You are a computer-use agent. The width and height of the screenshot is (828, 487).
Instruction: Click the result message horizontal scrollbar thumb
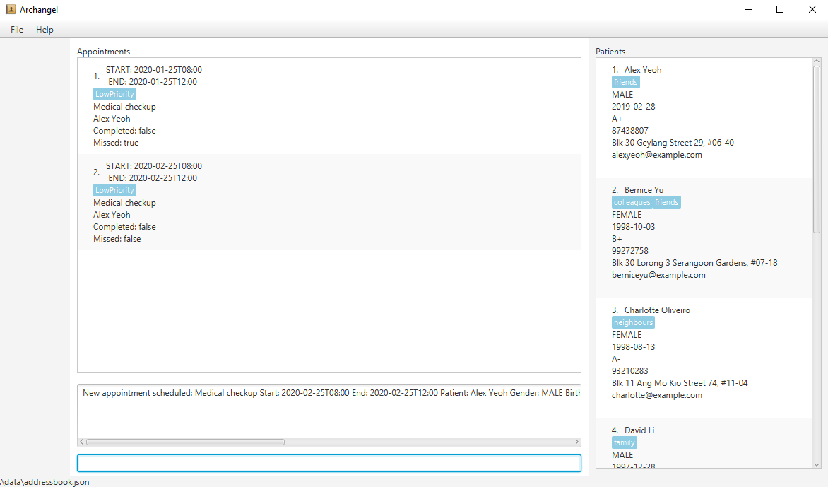[x=185, y=442]
